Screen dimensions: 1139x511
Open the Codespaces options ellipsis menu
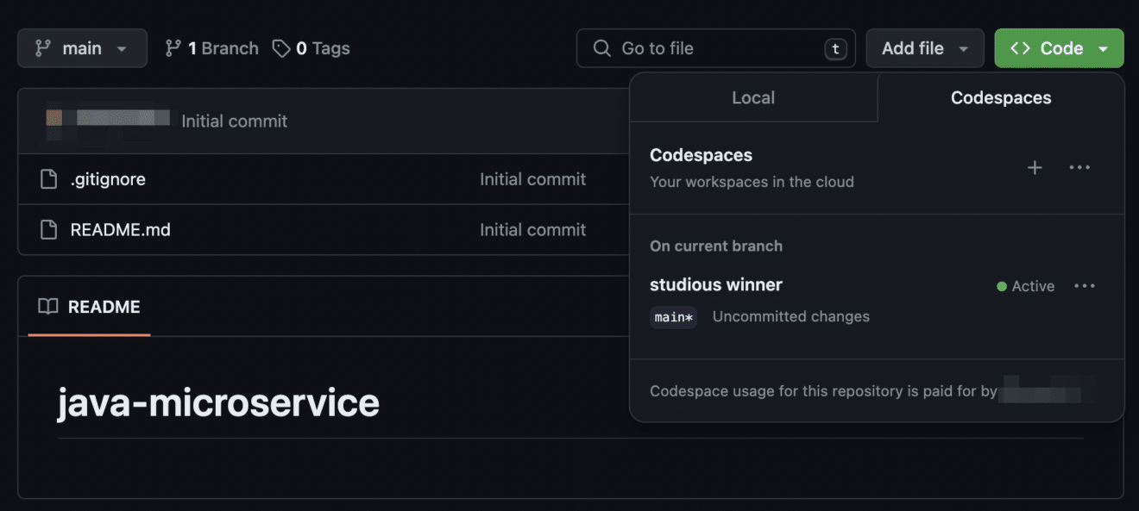pos(1079,168)
